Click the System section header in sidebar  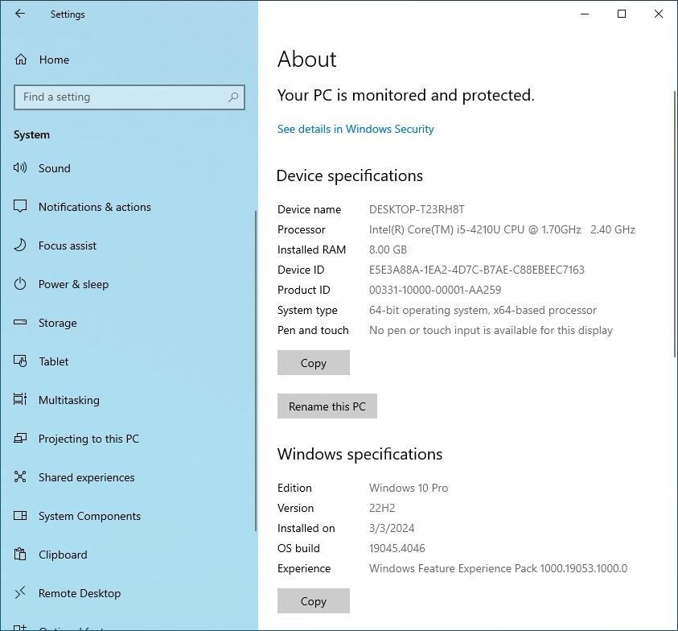pos(31,135)
